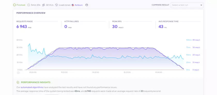This screenshot has width=217, height=95.
Task: Click the virtual users icon beside 30 VUs
Action: [43, 5]
